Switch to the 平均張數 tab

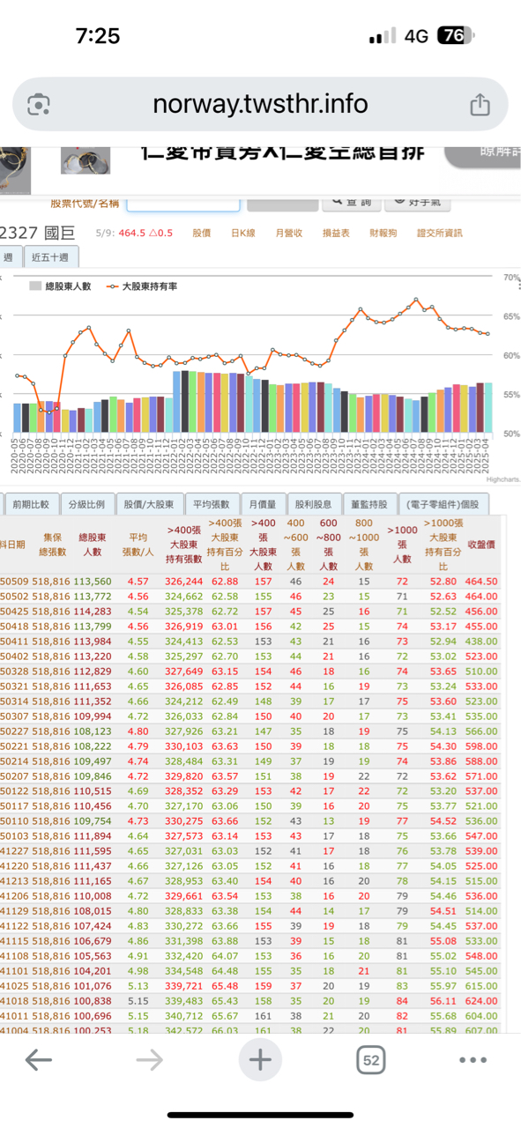pos(212,505)
